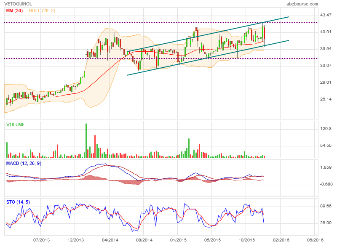Click the 06/2016 date label
Screen dimensions: 337x244
point(315,240)
